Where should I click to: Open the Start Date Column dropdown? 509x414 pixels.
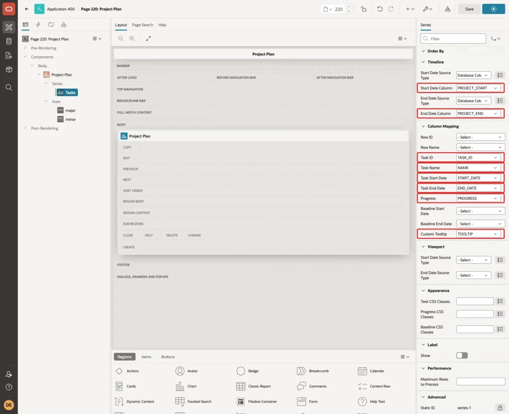pyautogui.click(x=478, y=88)
